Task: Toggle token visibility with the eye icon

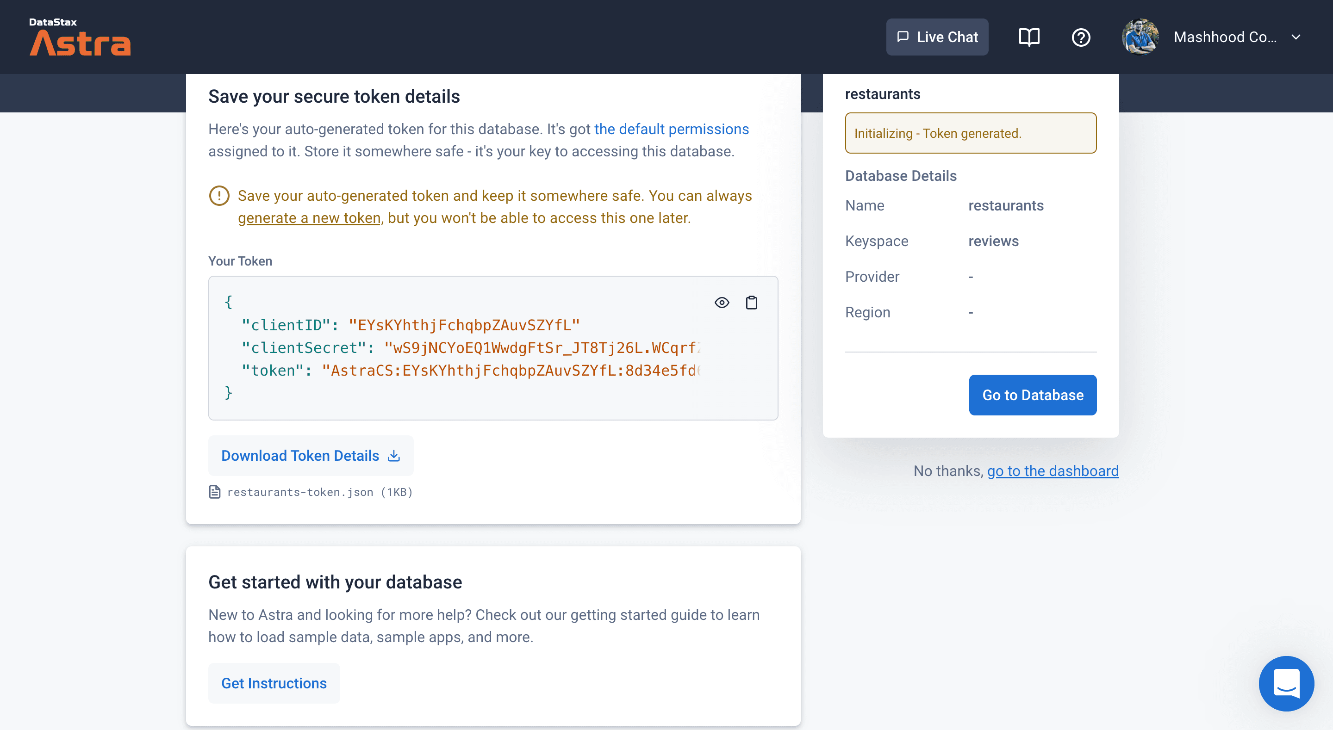Action: 722,303
